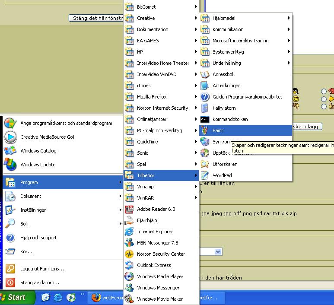Expand Microsoft interaktiv träning submenu
This screenshot has width=334, height=305.
point(245,41)
